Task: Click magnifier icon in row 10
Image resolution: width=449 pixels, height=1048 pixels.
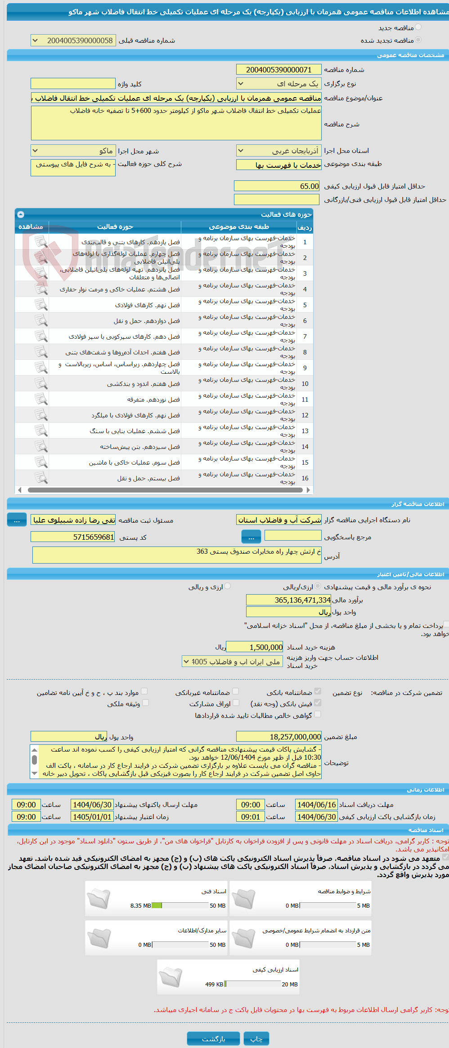Action: pyautogui.click(x=41, y=384)
